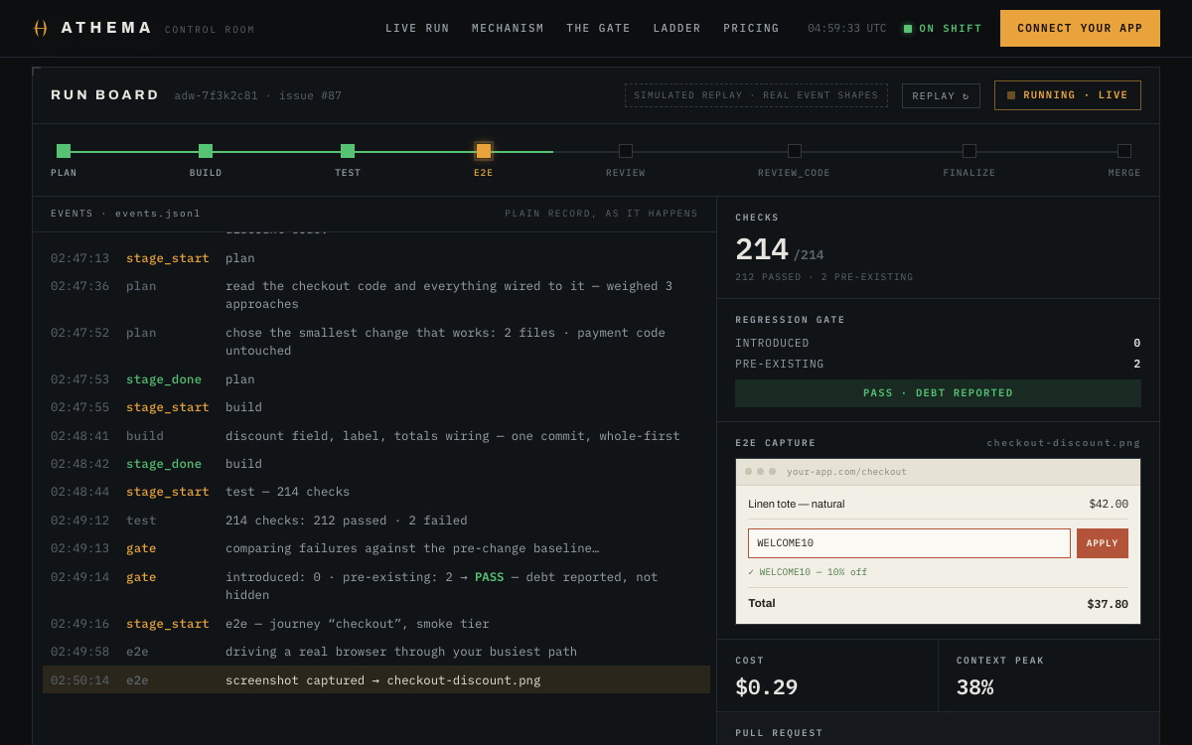
Task: Click the 02:49:16 e2e stage_start event
Action: [376, 624]
